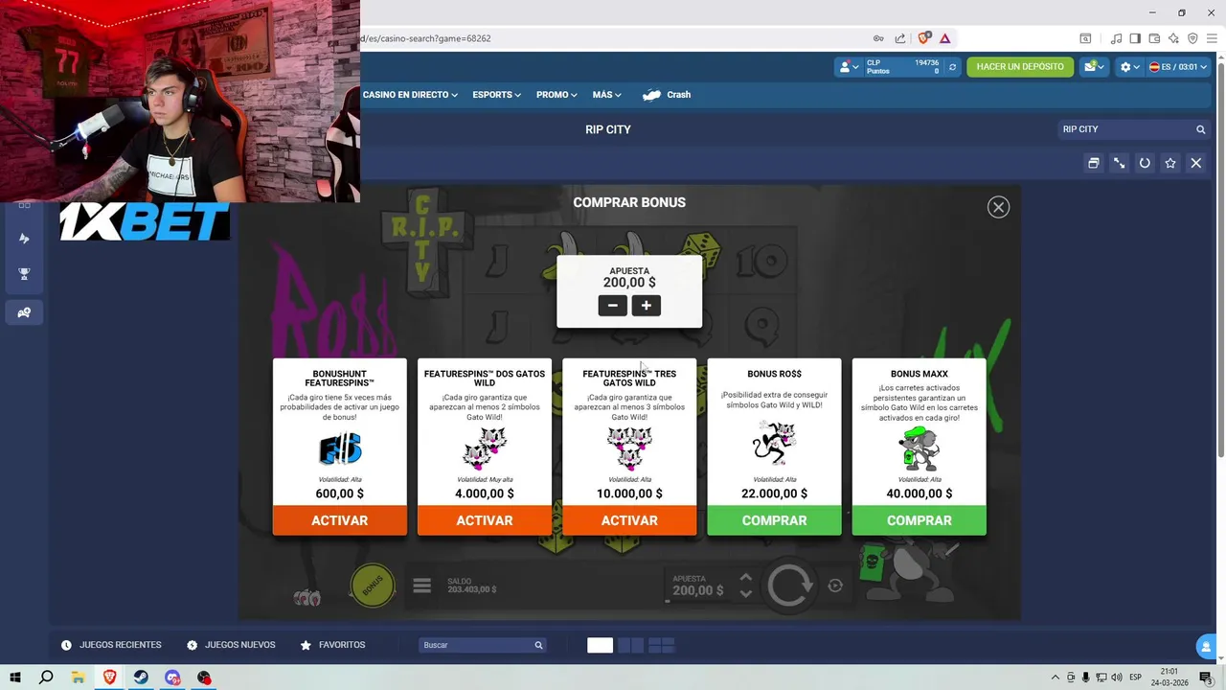Image resolution: width=1226 pixels, height=690 pixels.
Task: Click the Bonus Maxx green-cap character image
Action: point(919,448)
